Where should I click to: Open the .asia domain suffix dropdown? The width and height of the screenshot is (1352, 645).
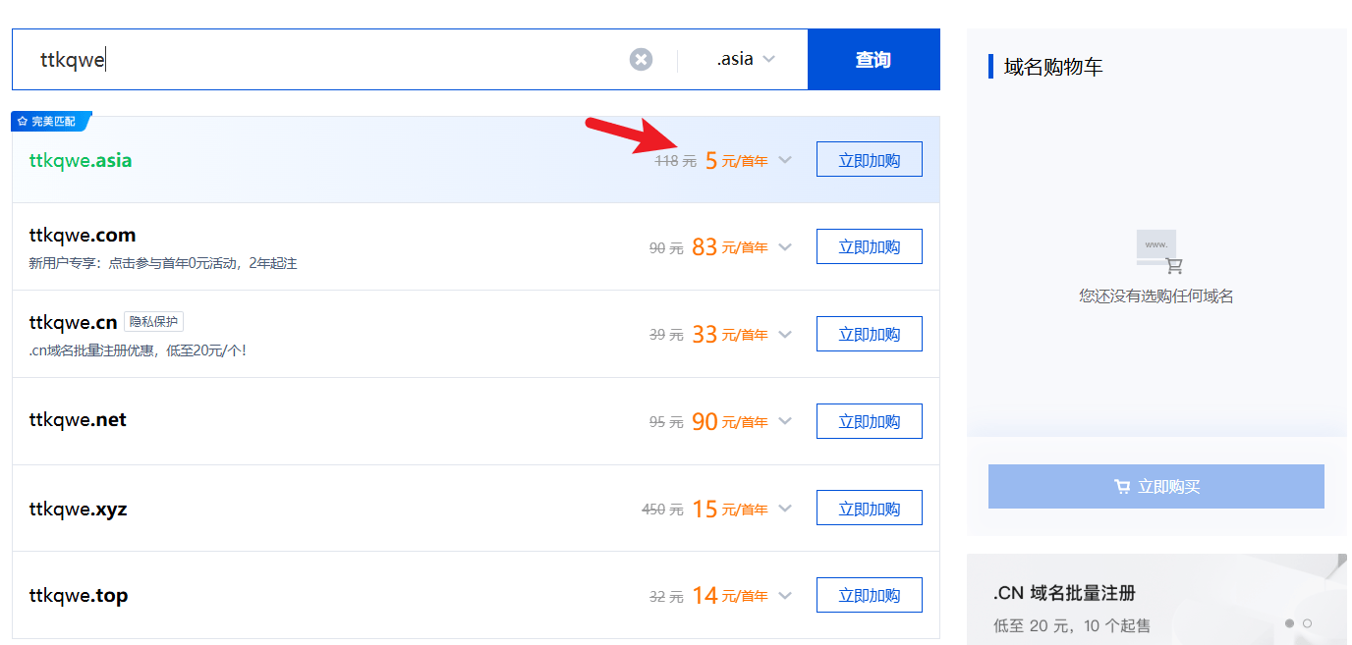[745, 60]
